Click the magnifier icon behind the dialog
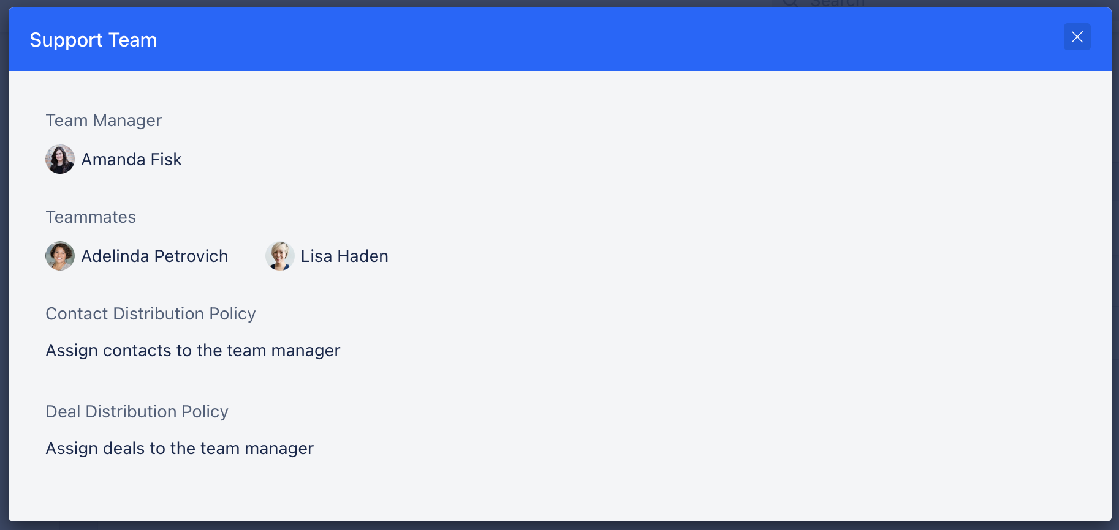 coord(791,3)
